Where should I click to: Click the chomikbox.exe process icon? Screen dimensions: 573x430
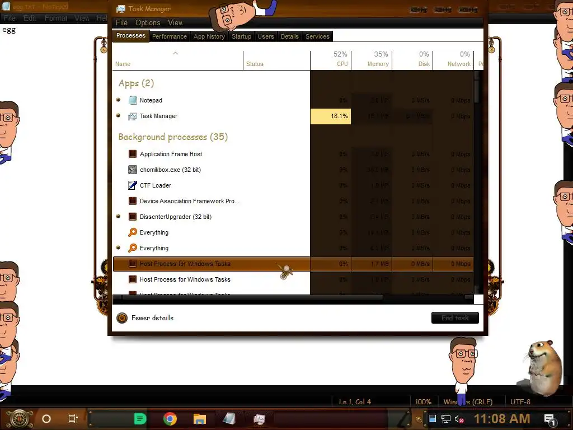[x=133, y=170]
